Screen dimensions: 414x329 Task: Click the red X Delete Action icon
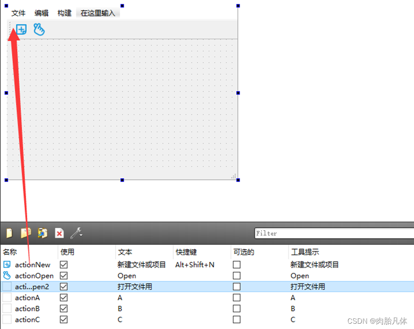point(59,233)
